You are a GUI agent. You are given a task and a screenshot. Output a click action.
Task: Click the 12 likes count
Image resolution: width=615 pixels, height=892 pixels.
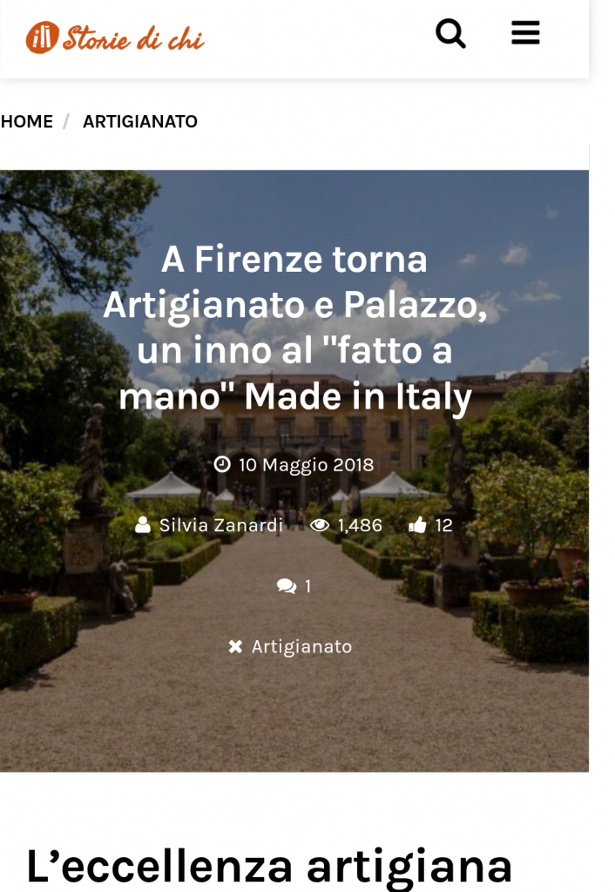tap(443, 525)
